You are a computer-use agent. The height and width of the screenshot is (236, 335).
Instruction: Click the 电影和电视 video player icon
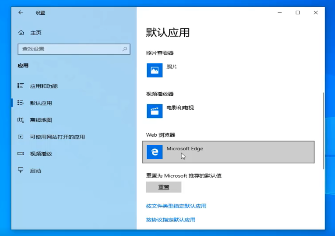pos(155,111)
